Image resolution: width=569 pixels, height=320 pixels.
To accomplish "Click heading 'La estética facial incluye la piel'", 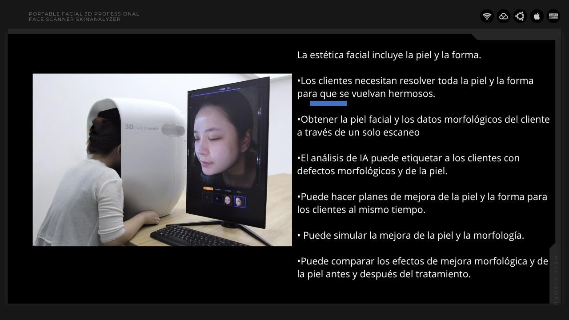I will coord(389,55).
